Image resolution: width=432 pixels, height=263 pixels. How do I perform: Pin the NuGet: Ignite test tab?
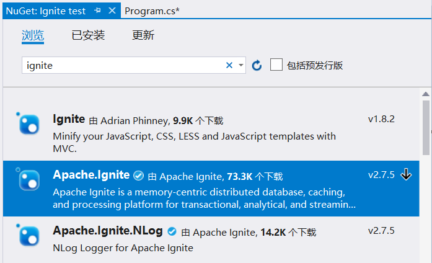[97, 11]
